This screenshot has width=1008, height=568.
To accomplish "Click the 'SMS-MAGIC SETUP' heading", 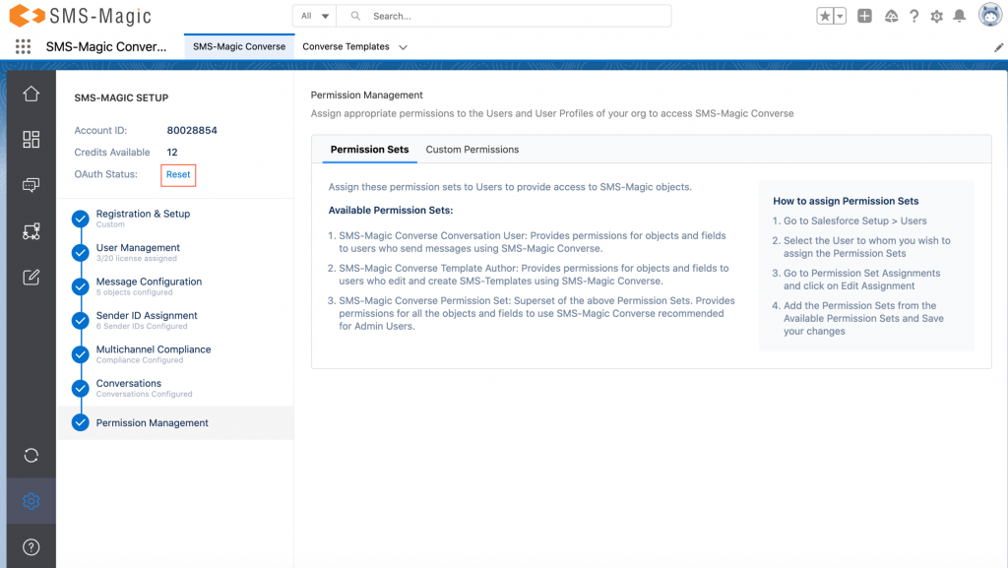I will [121, 97].
